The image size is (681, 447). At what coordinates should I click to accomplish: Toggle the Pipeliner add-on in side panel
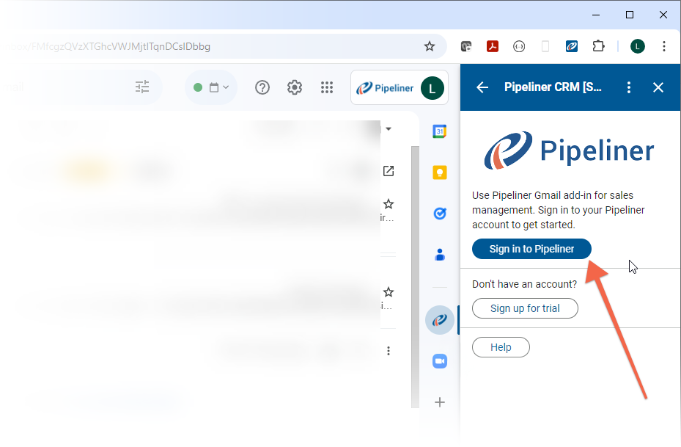coord(440,320)
